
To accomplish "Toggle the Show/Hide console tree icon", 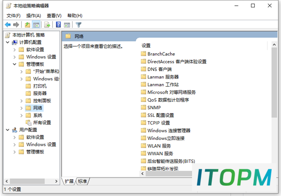I will pyautogui.click(x=36, y=25).
